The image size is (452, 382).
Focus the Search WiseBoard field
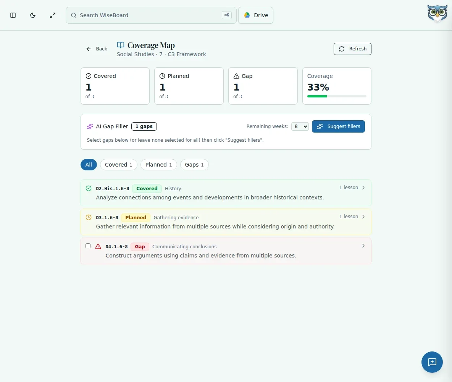coord(151,15)
